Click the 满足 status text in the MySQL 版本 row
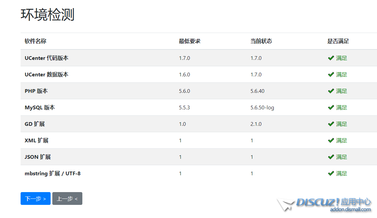This screenshot has width=377, height=218. click(342, 108)
